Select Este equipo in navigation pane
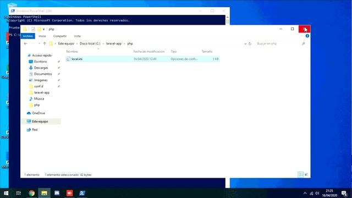 [x=40, y=122]
